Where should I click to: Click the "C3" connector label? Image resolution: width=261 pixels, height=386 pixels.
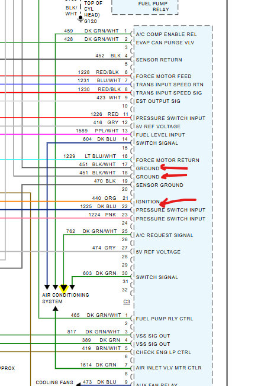pos(127,302)
